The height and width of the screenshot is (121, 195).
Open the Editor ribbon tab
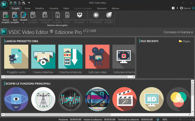[x=66, y=9]
